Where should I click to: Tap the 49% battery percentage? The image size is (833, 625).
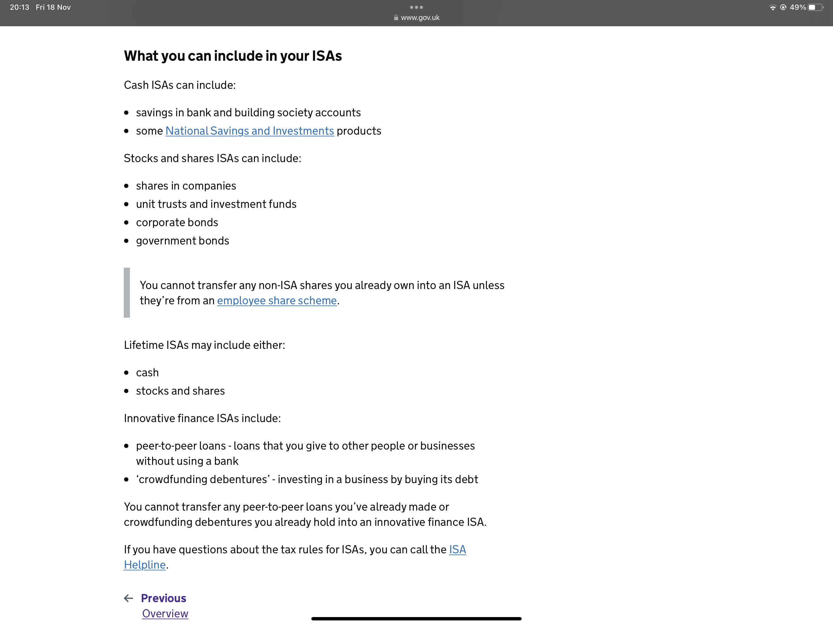click(x=798, y=8)
